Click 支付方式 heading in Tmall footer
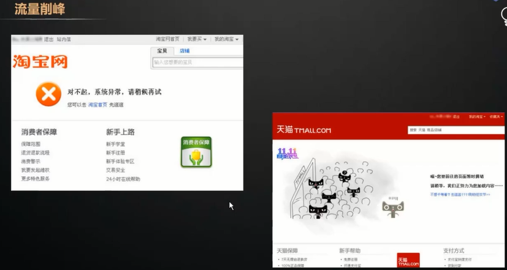 454,250
